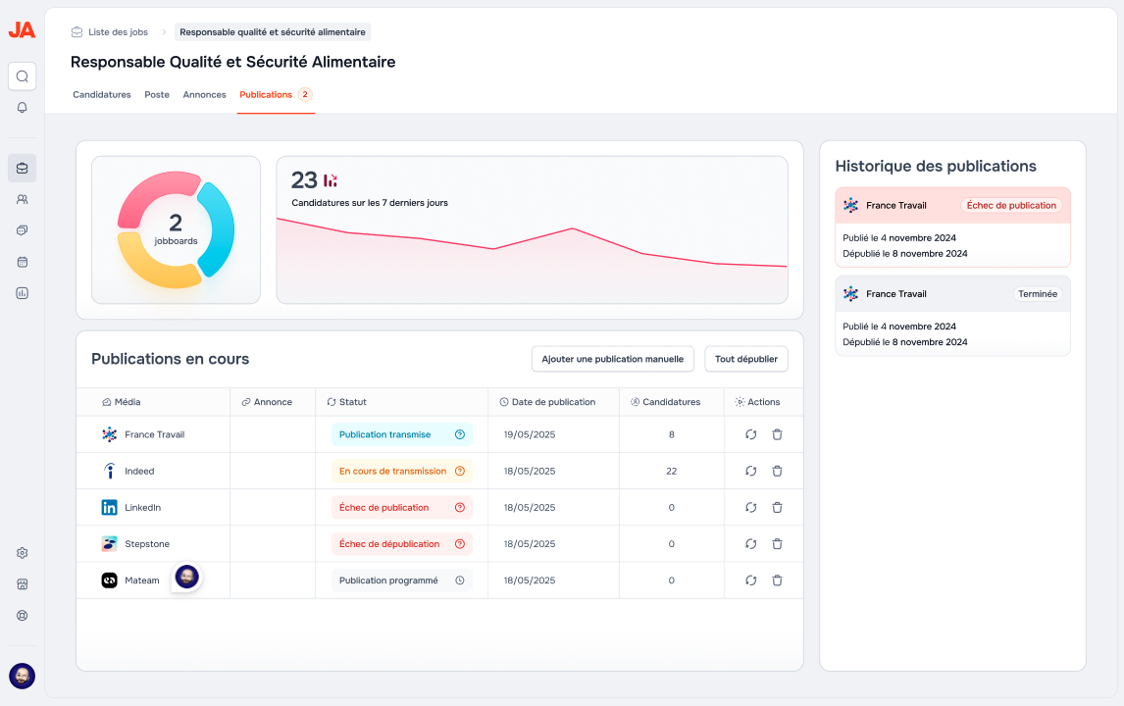
Task: Open the candidates people icon in sidebar
Action: click(x=23, y=199)
